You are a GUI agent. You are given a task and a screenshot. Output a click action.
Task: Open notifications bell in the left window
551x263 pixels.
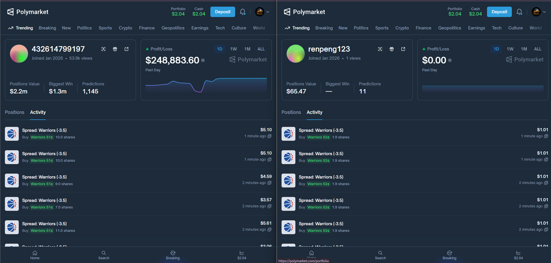pyautogui.click(x=243, y=12)
